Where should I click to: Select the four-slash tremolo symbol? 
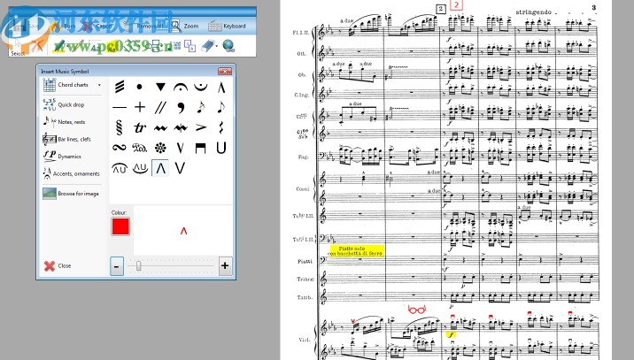[x=120, y=87]
